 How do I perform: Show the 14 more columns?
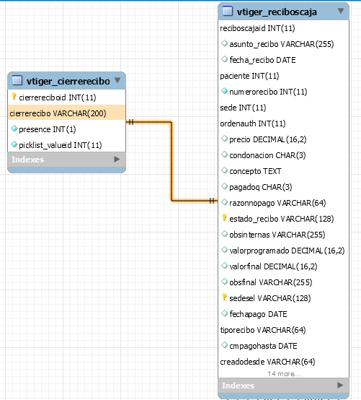[x=284, y=374]
